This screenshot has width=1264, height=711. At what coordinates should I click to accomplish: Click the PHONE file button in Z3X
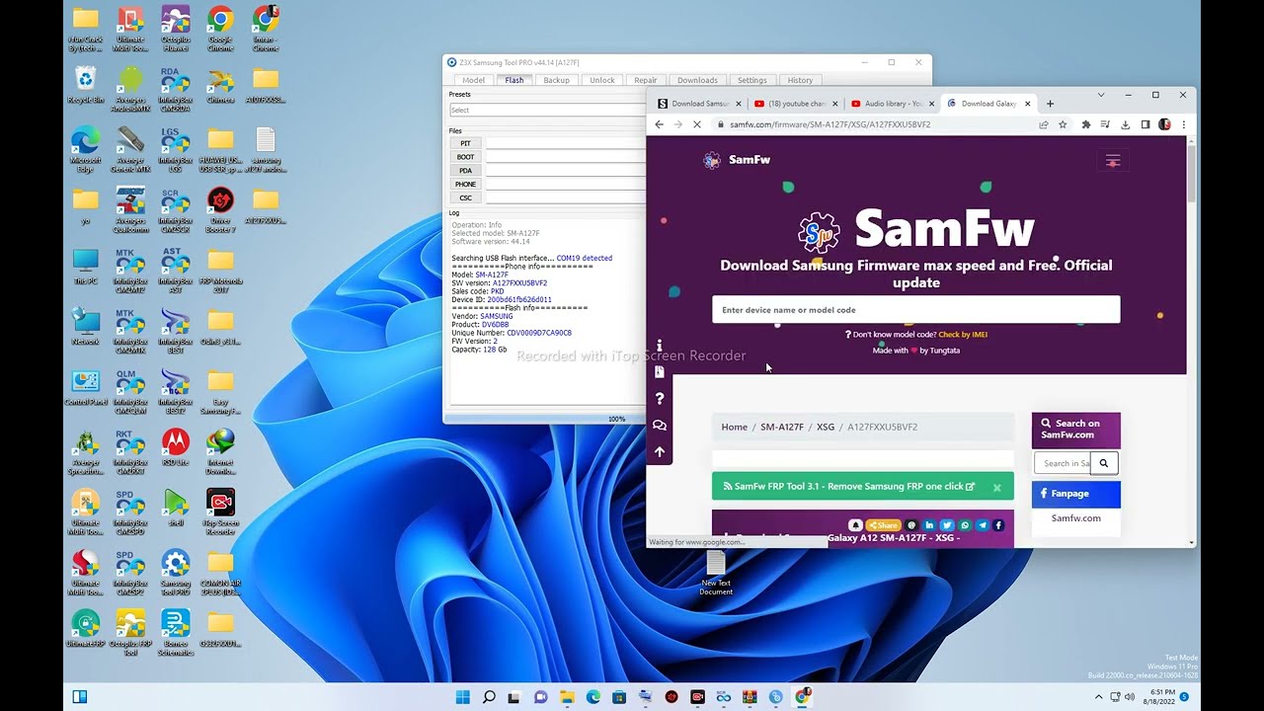465,185
